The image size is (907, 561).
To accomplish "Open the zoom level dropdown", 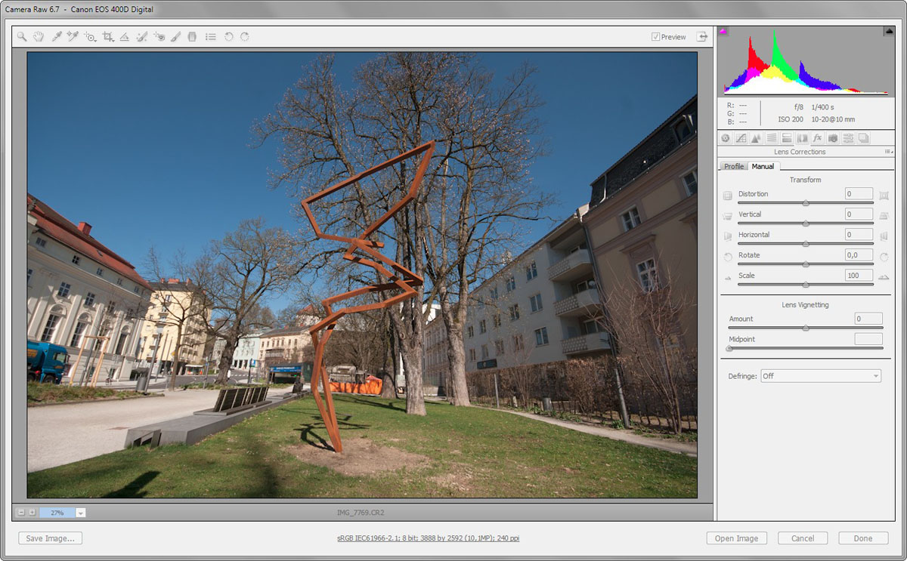I will pyautogui.click(x=81, y=513).
